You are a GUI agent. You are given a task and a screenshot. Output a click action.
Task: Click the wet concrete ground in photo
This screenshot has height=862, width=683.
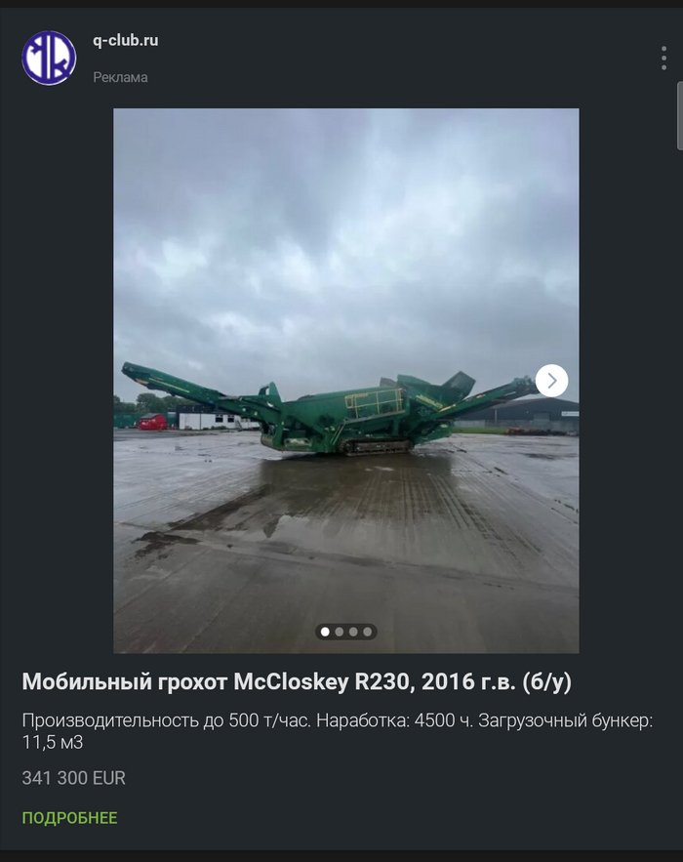346,550
